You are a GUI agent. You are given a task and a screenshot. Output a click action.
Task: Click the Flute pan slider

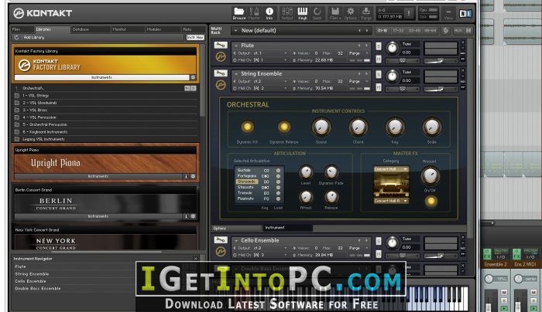click(x=403, y=61)
